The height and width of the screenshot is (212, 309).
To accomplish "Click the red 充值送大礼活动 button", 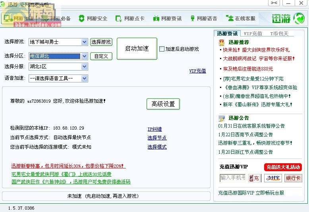I will [x=283, y=167].
